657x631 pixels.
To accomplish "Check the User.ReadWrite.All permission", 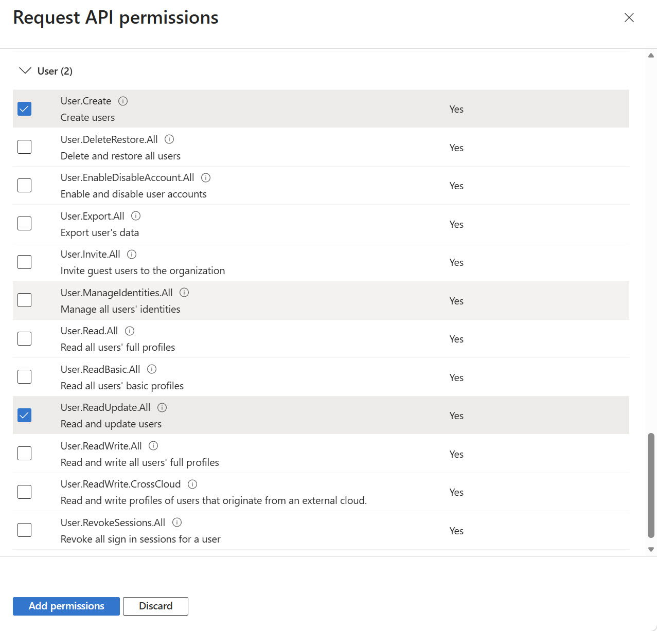I will click(24, 454).
